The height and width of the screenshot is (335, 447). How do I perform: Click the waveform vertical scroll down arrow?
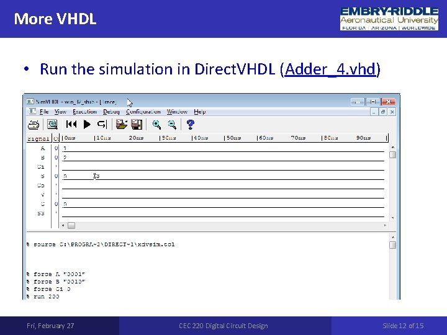pyautogui.click(x=392, y=218)
